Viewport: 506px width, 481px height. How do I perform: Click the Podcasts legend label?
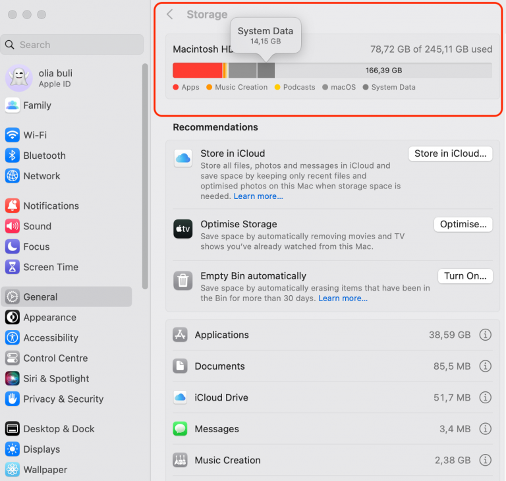point(299,87)
